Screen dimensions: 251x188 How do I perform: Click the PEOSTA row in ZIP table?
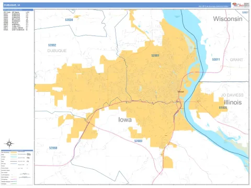pos(16,23)
